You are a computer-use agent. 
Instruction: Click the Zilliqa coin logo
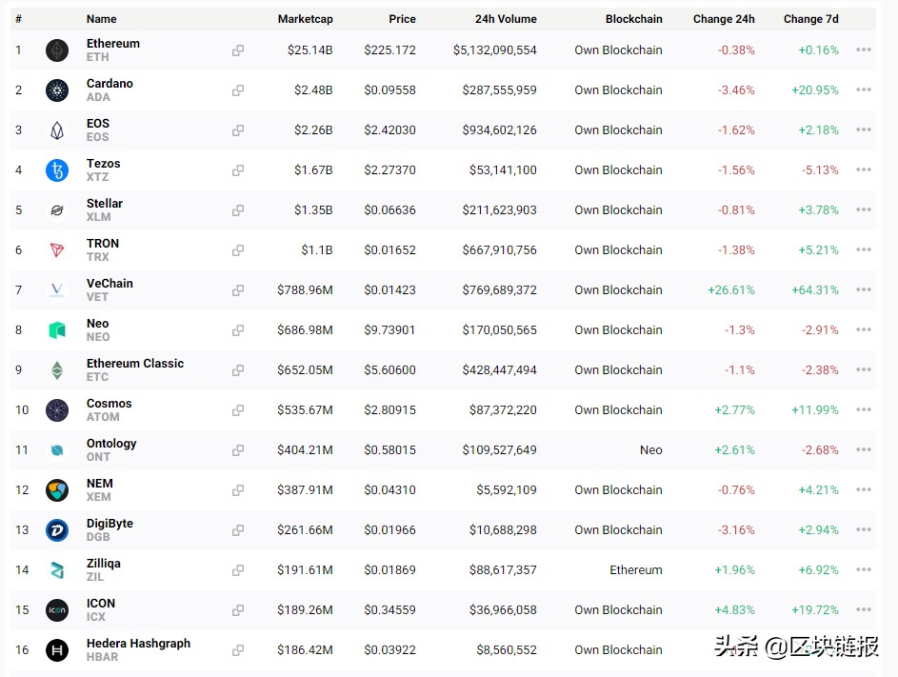click(x=57, y=570)
